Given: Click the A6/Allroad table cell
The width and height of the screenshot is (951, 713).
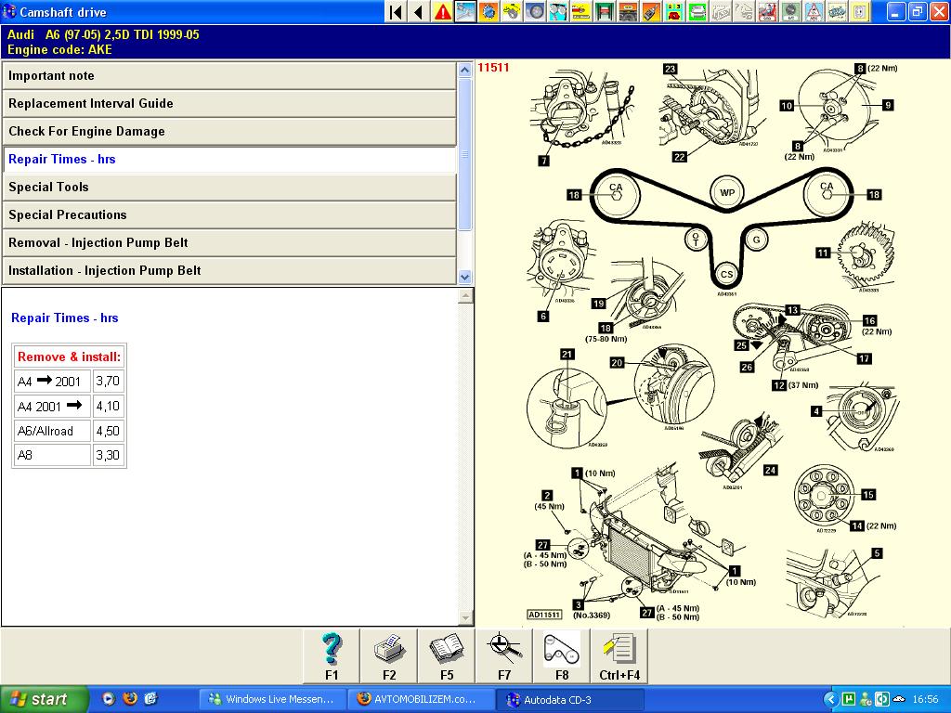Looking at the screenshot, I should coord(52,431).
